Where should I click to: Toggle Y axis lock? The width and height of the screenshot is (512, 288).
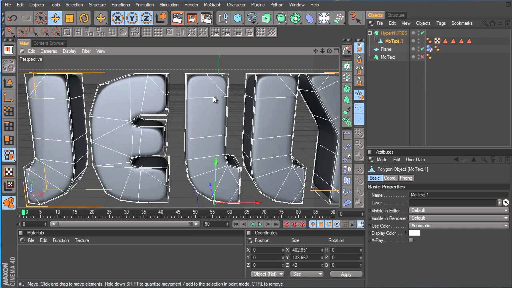132,18
